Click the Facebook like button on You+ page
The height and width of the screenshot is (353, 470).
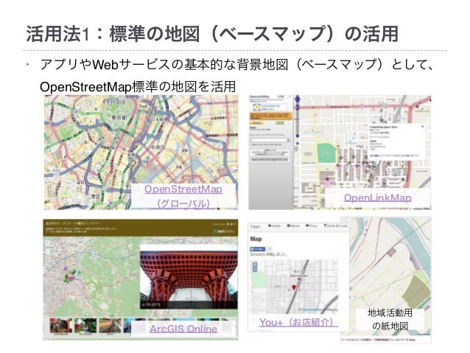click(x=258, y=249)
